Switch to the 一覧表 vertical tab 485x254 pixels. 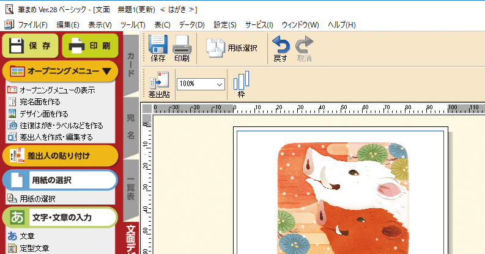131,189
